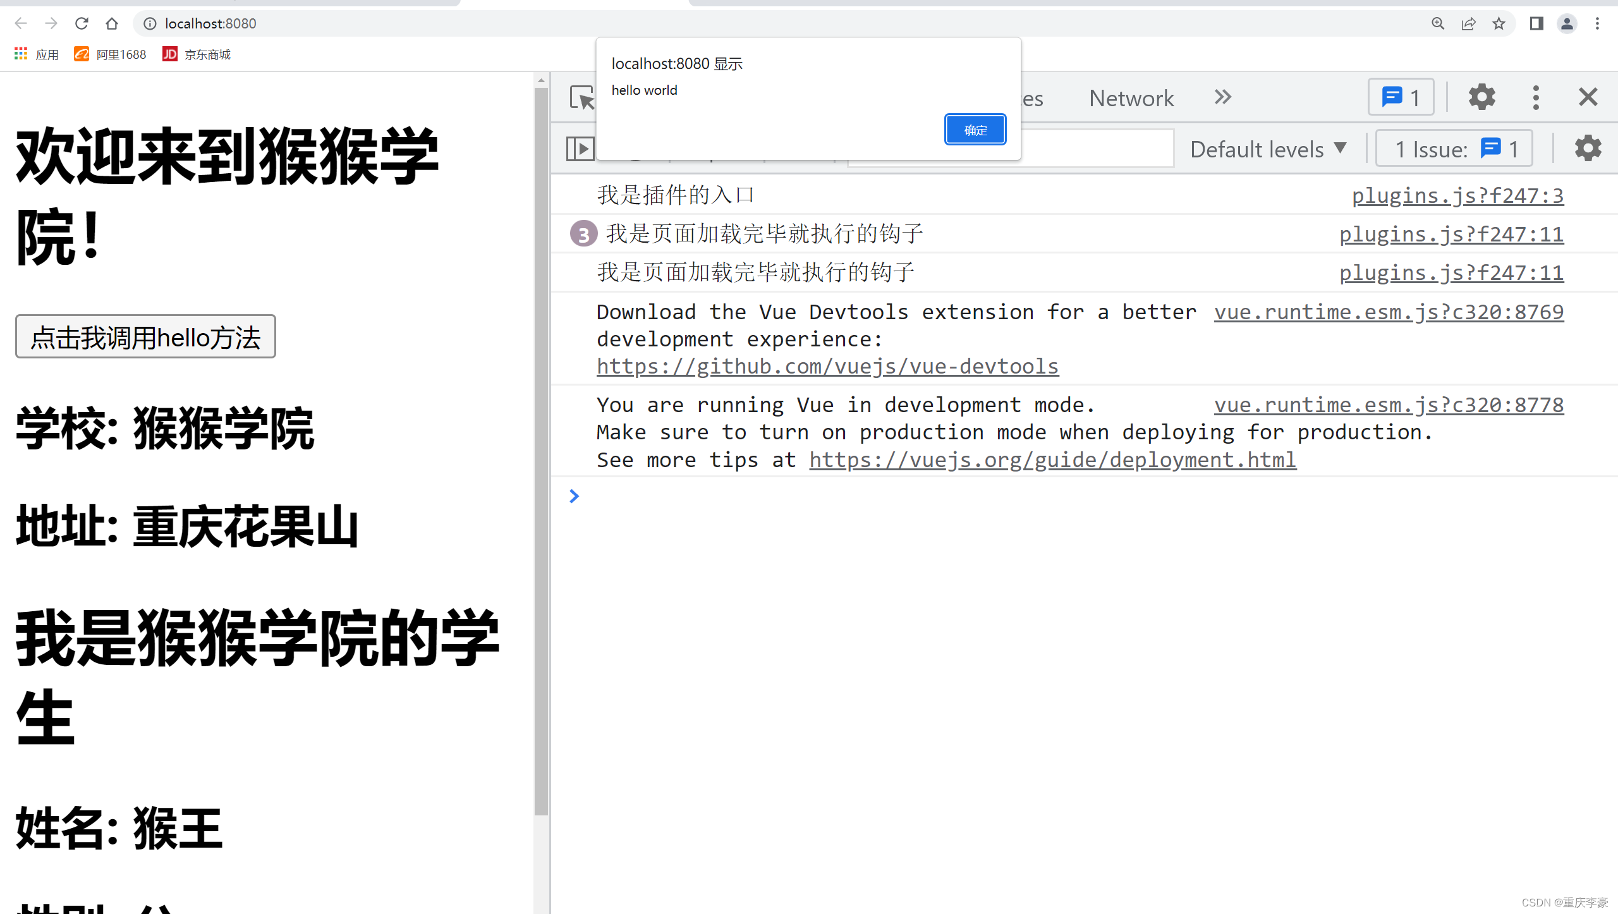The height and width of the screenshot is (914, 1618).
Task: Click the share page icon
Action: click(x=1468, y=23)
